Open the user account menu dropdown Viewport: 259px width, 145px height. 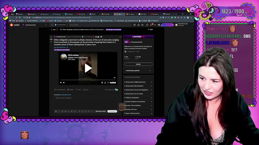pos(185,25)
